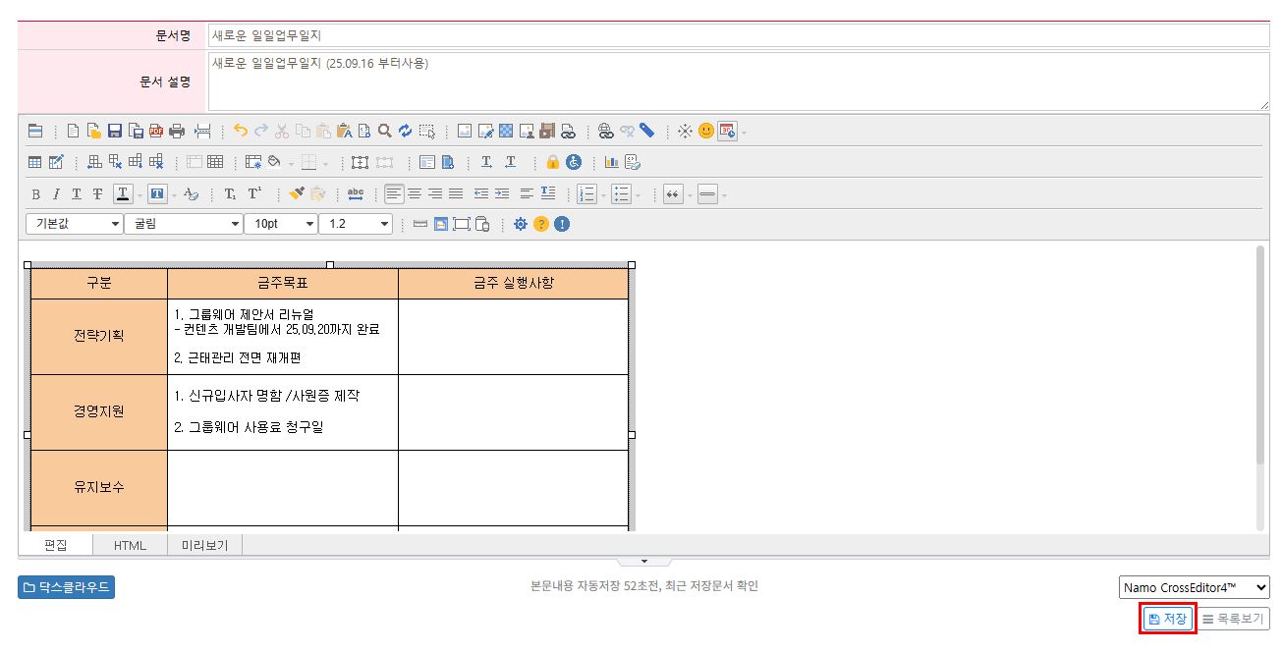The height and width of the screenshot is (653, 1282).
Task: Toggle Bold formatting
Action: point(36,194)
